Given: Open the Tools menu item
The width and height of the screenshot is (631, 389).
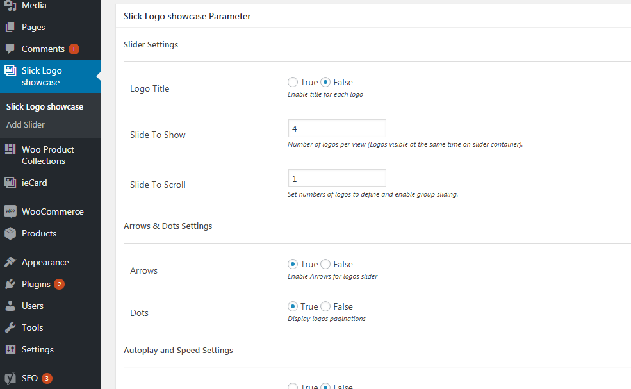Looking at the screenshot, I should [x=32, y=327].
